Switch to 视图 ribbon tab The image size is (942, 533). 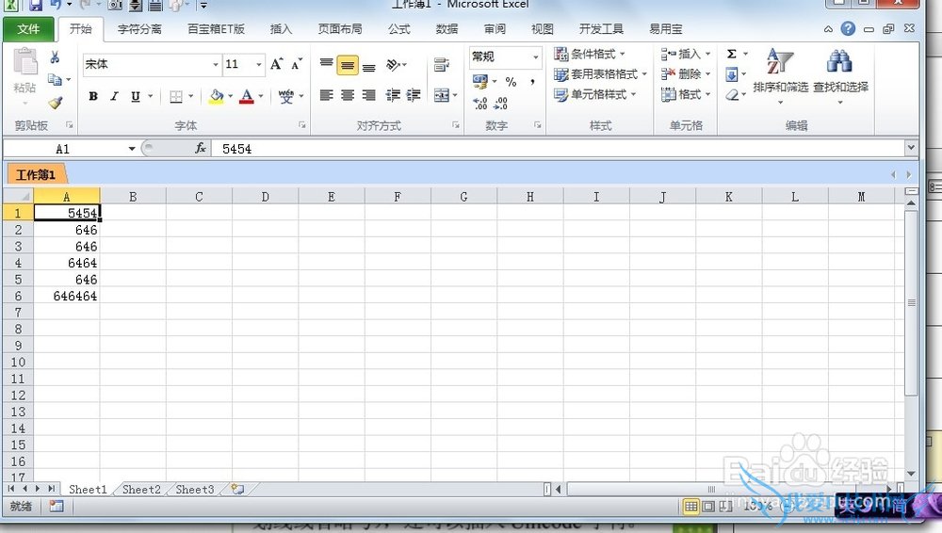click(x=543, y=29)
